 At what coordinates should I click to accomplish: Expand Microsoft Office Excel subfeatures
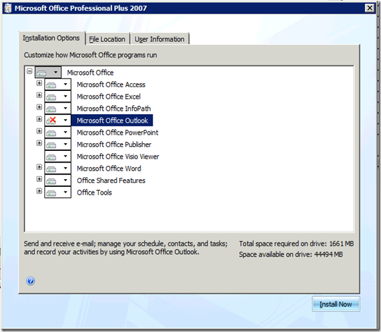click(39, 95)
